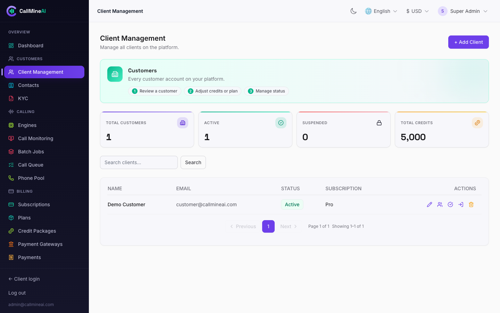Click the SUBSCRIPTION column header

[x=343, y=188]
